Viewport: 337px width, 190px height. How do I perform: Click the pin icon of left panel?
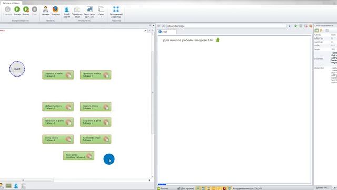click(x=150, y=25)
